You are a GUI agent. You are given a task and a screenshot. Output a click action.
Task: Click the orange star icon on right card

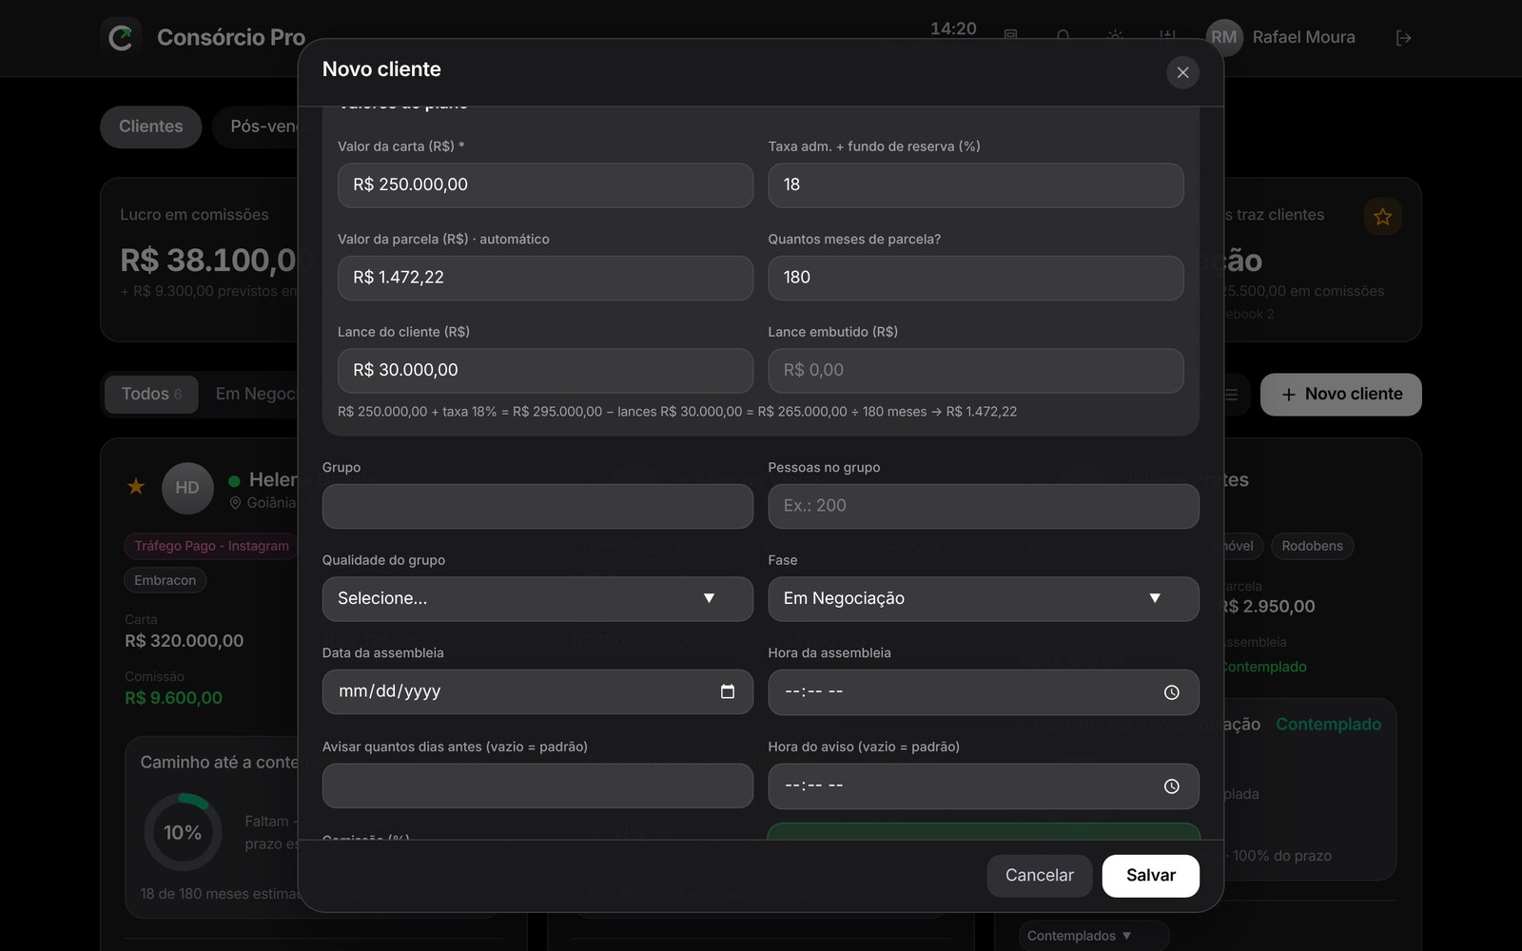tap(1382, 217)
